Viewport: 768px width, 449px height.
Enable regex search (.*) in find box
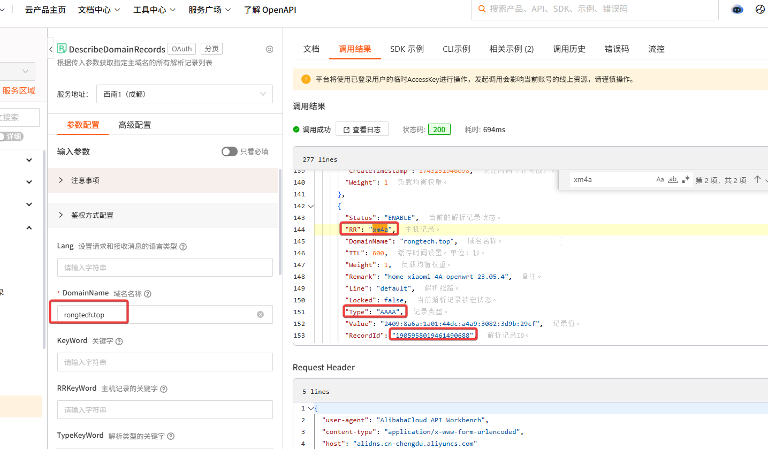686,180
